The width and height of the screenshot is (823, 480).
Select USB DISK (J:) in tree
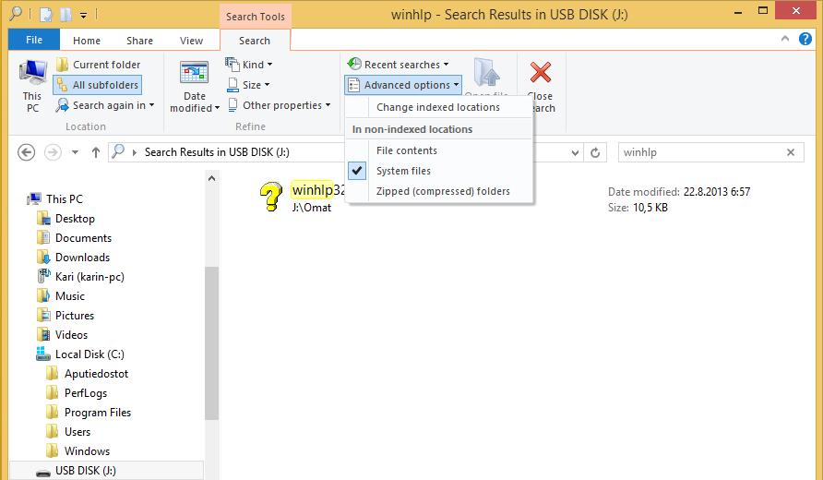106,471
